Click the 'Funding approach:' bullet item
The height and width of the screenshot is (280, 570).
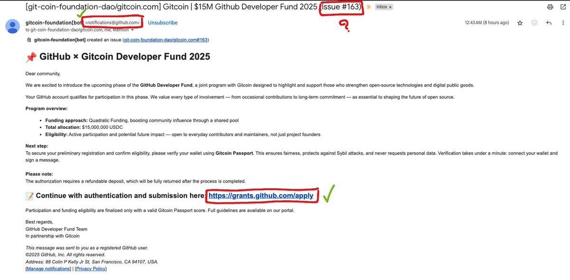142,121
